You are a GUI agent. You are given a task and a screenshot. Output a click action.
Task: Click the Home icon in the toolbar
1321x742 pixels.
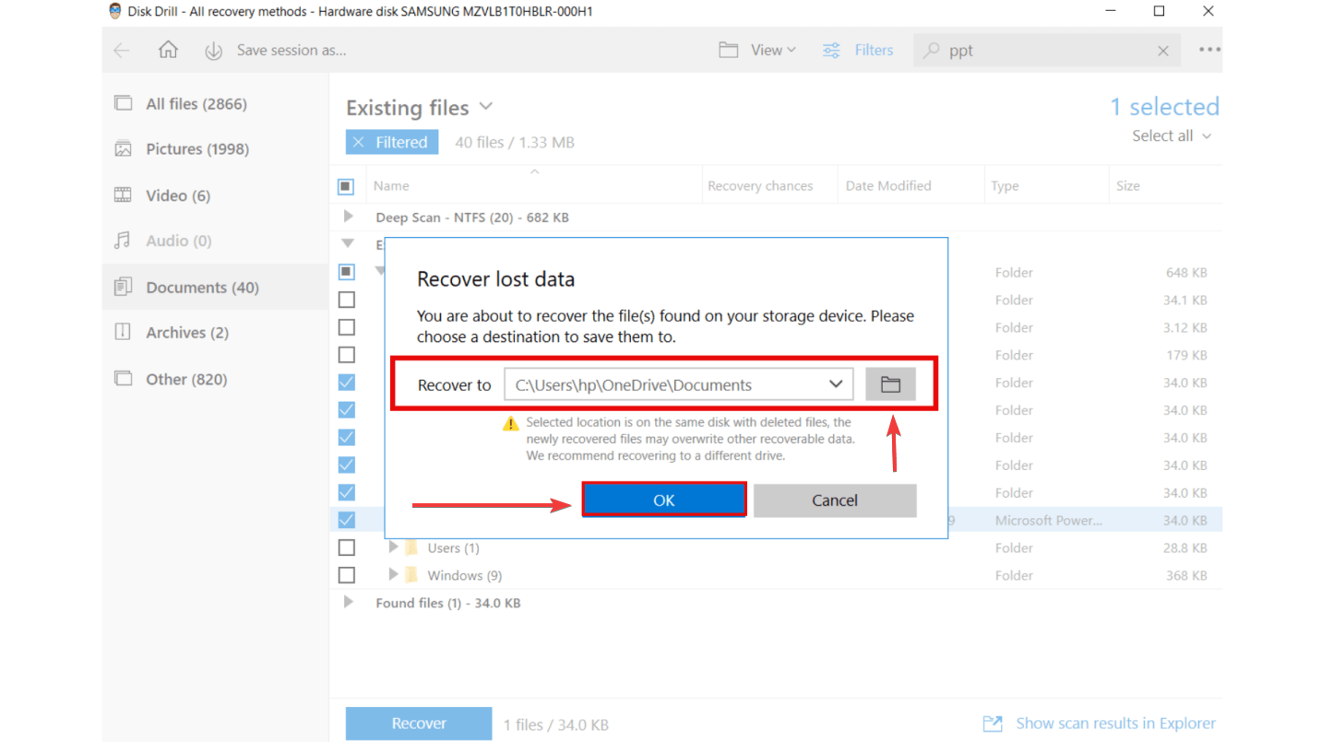pyautogui.click(x=168, y=50)
